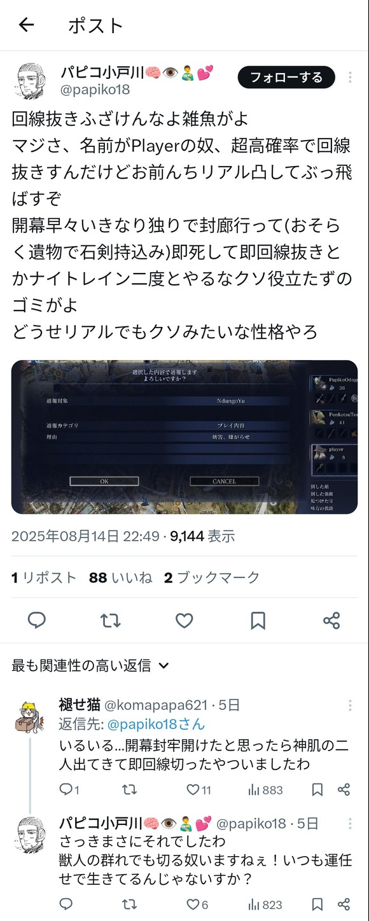Screen dimensions: 369x921
Task: Bookmark the main post
Action: [258, 620]
